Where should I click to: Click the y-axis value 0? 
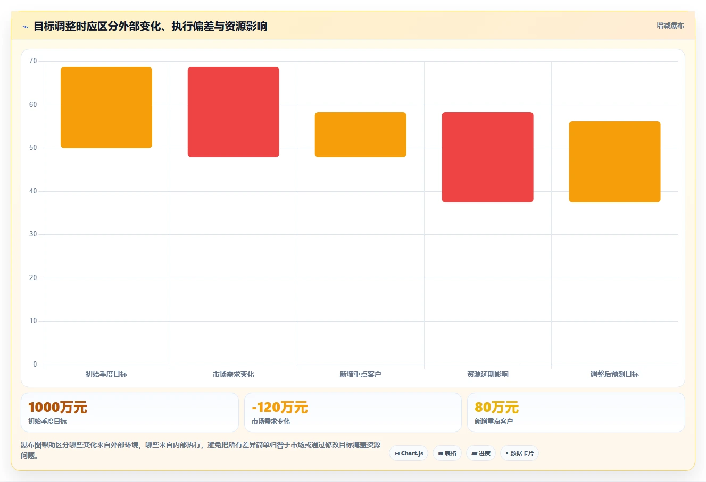coord(35,365)
